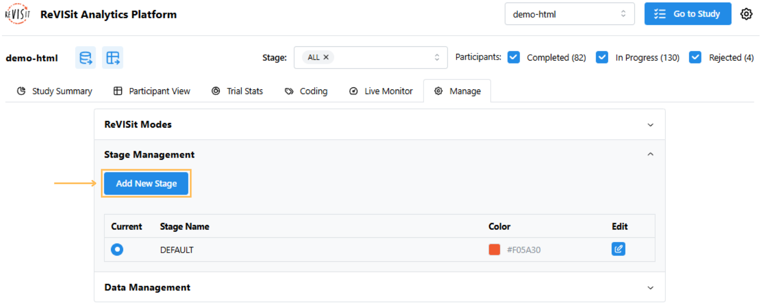
Task: Edit the DEFAULT stage with pencil icon
Action: point(618,249)
